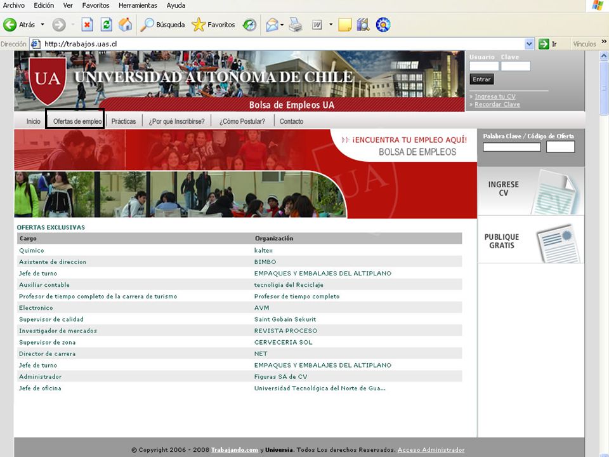The width and height of the screenshot is (609, 457).
Task: Focus the Palabra Clave search field
Action: tap(511, 147)
